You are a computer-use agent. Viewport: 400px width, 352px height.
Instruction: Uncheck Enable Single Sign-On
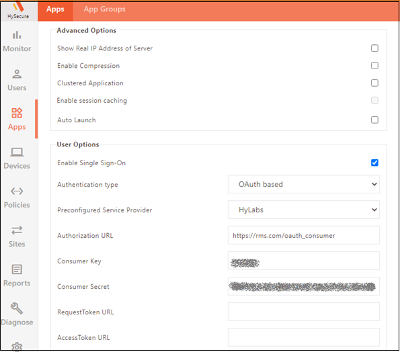tap(374, 163)
